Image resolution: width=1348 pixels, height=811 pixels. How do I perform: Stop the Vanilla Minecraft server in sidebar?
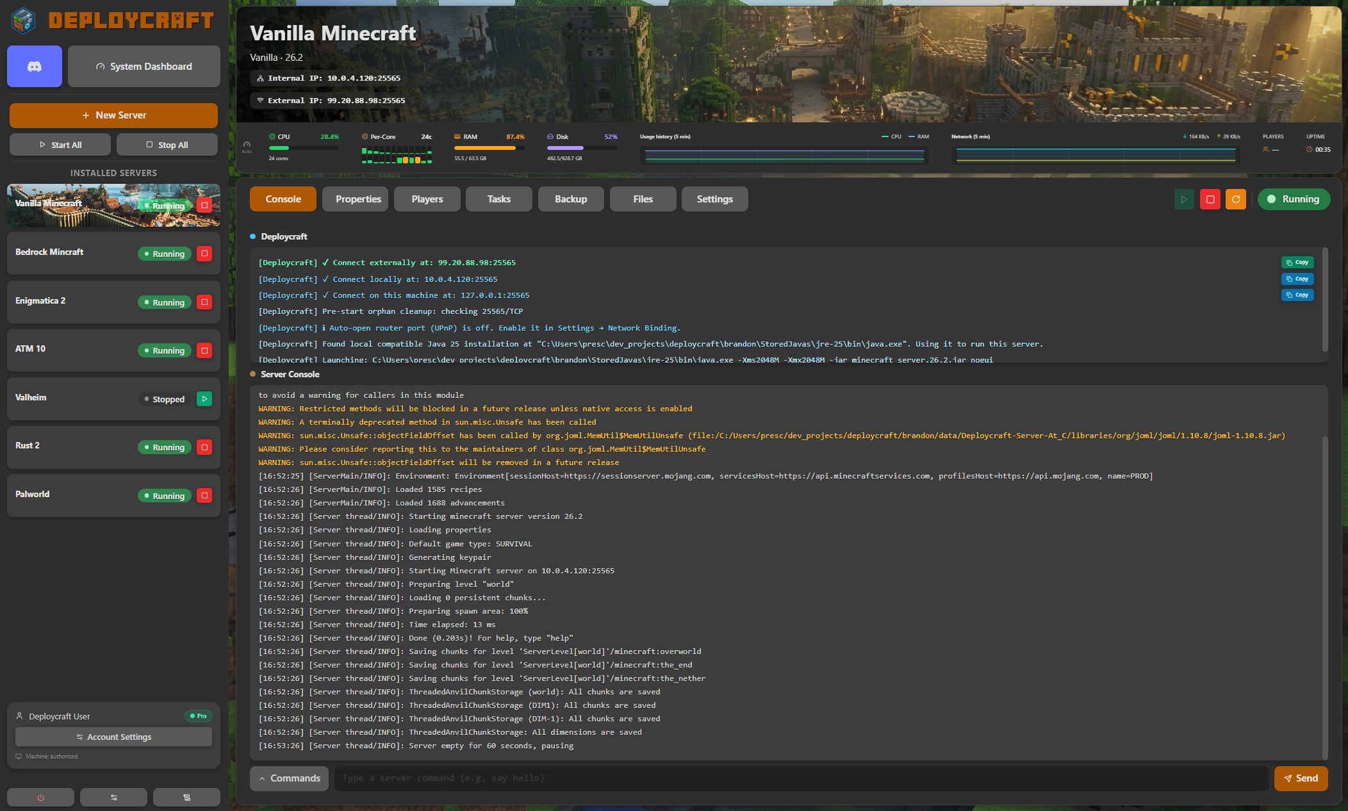point(204,205)
